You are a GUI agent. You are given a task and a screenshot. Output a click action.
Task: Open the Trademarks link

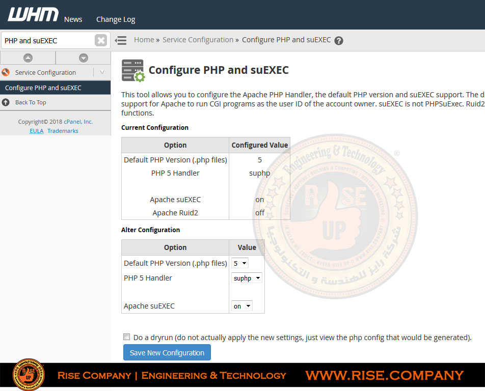coord(63,131)
